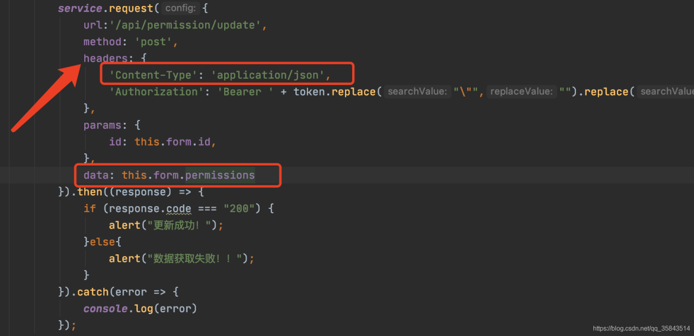Click the "200" string literal
This screenshot has height=336, width=694.
pos(240,208)
